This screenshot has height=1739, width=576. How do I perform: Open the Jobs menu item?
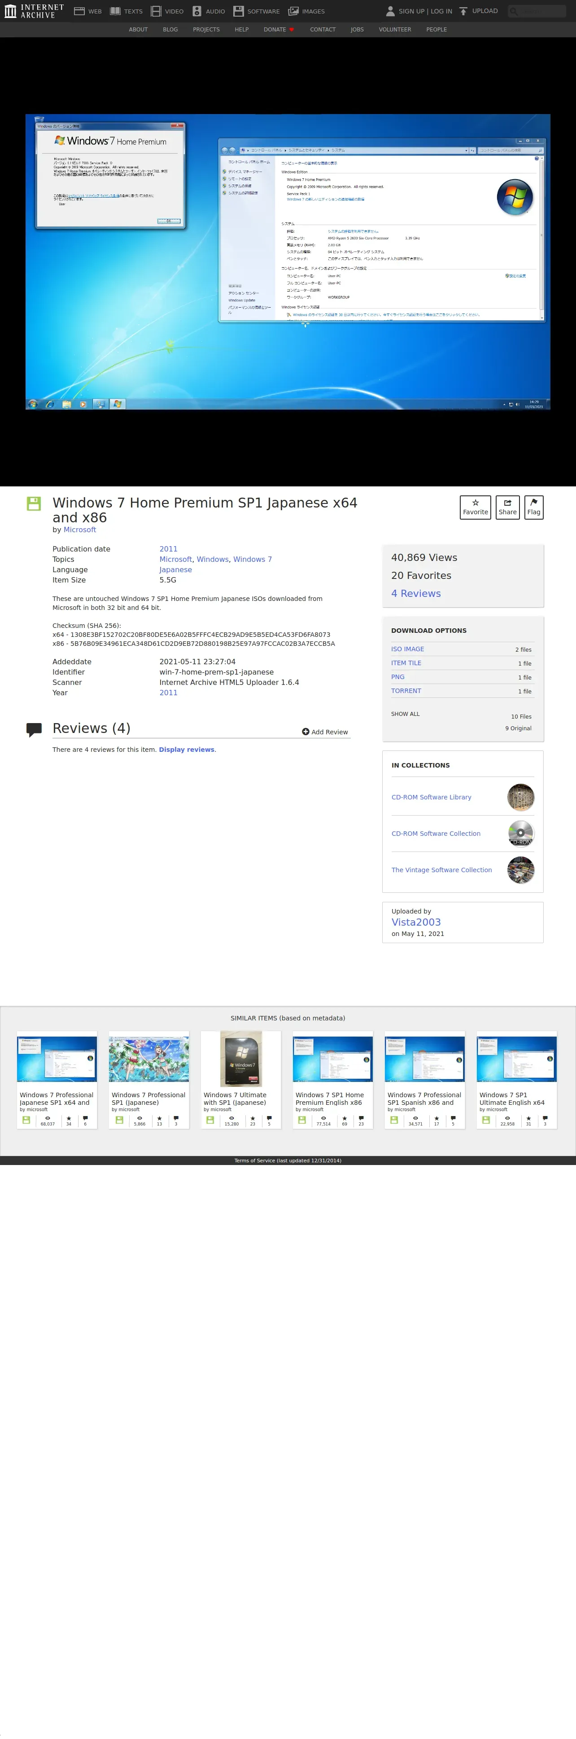[357, 30]
